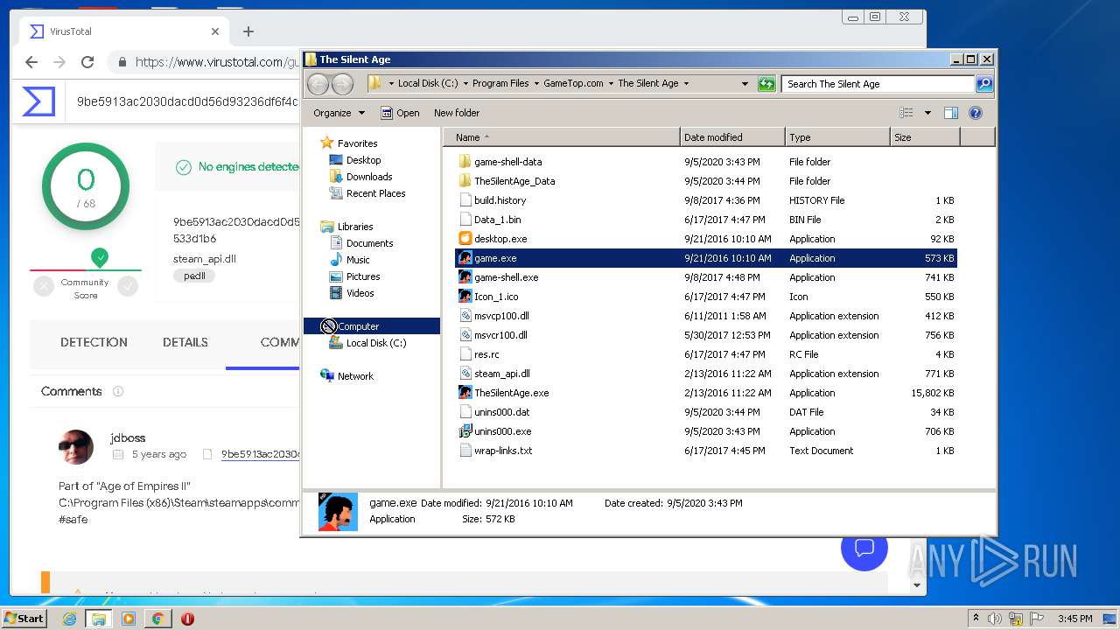Expand the view options dropdown arrow
This screenshot has width=1120, height=630.
tap(927, 113)
